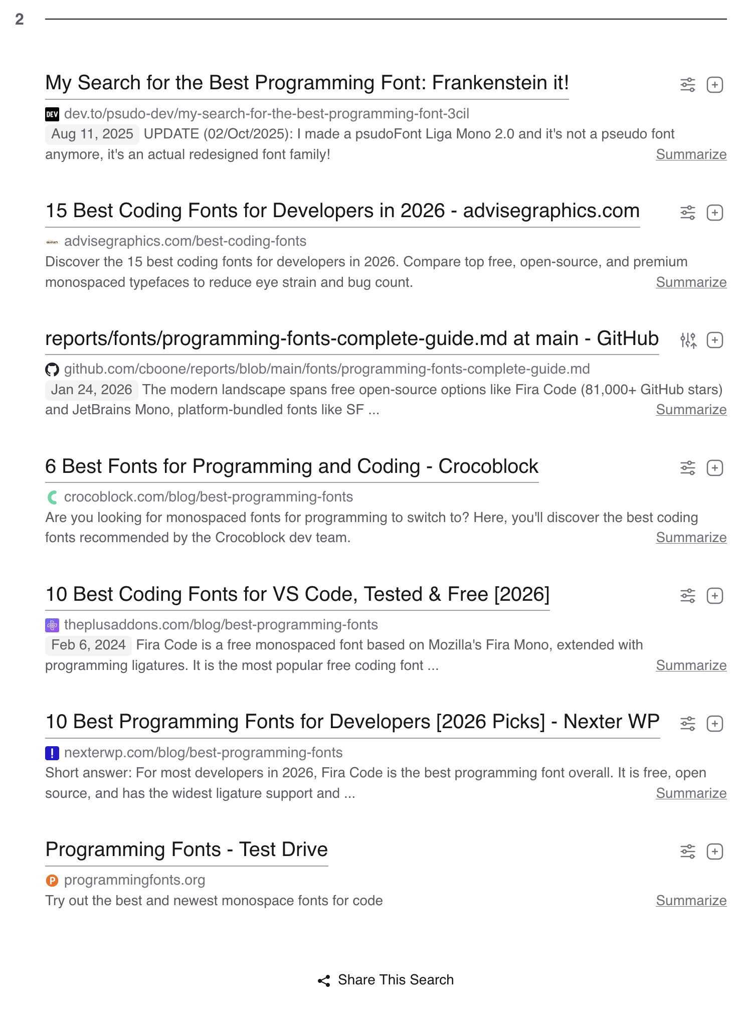Click the plus icon for Programming Fonts Test Drive
The image size is (744, 1019).
coord(714,852)
